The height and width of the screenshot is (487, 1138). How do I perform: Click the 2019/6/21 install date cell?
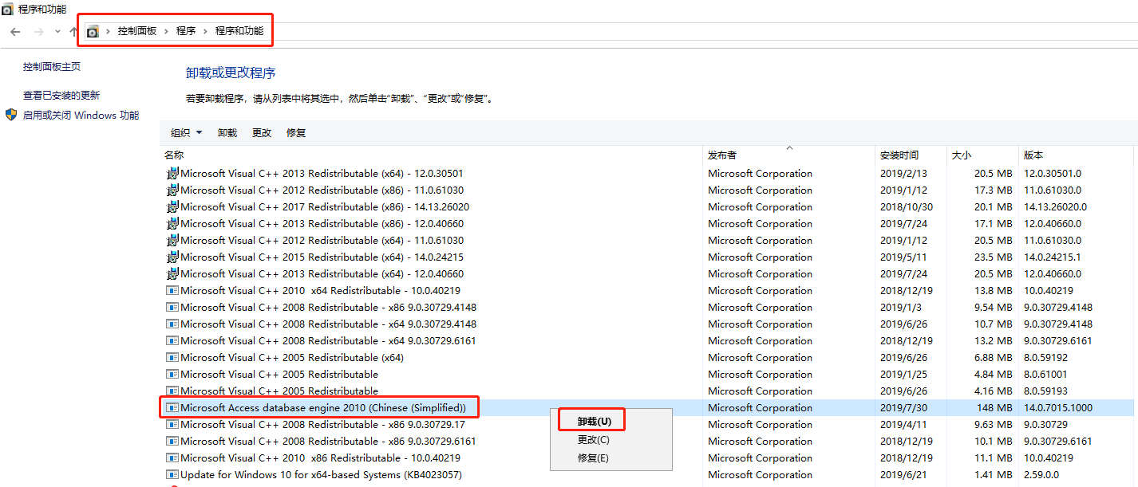click(903, 474)
